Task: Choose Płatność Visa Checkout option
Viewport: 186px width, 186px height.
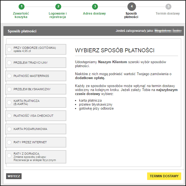Action: [x=9, y=116]
